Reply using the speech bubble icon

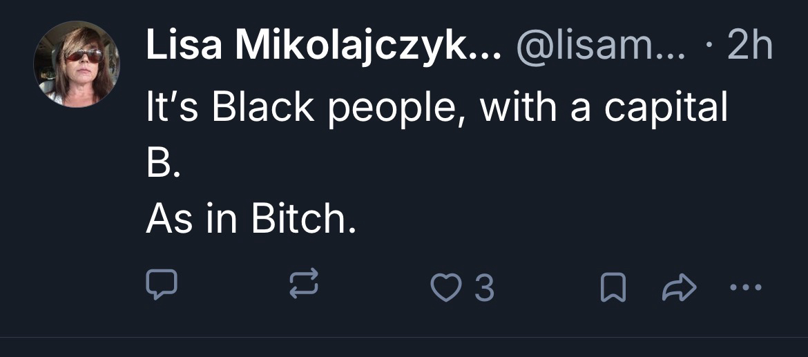click(x=162, y=285)
